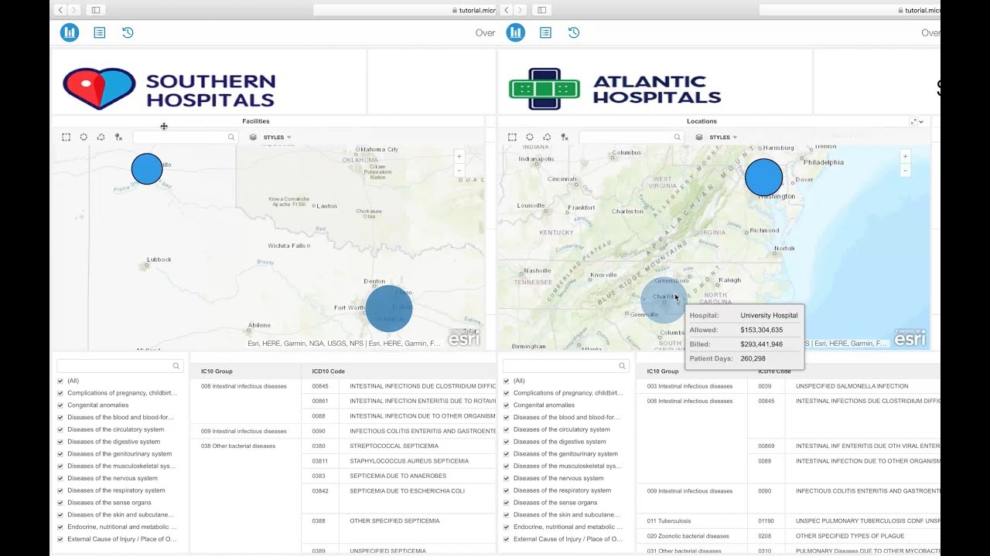Select lasso selection tool on Locations map
This screenshot has width=990, height=556.
coord(547,137)
